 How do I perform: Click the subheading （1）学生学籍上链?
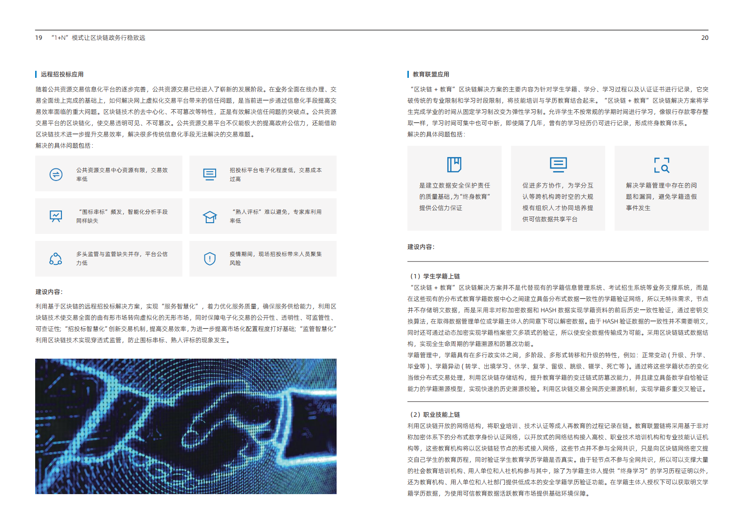coord(434,276)
